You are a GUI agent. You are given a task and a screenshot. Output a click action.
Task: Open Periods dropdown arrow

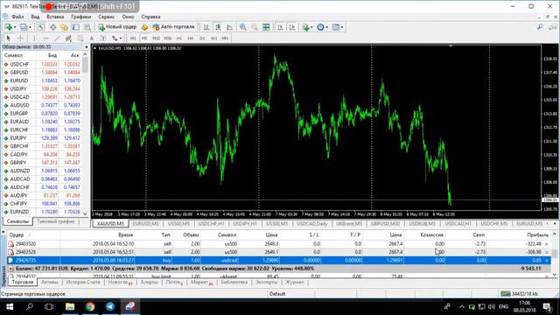tap(326, 27)
